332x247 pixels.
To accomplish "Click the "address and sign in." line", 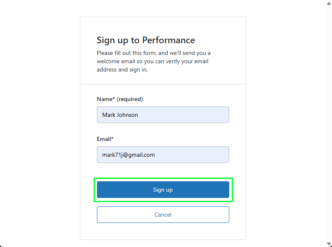I will click(x=122, y=69).
